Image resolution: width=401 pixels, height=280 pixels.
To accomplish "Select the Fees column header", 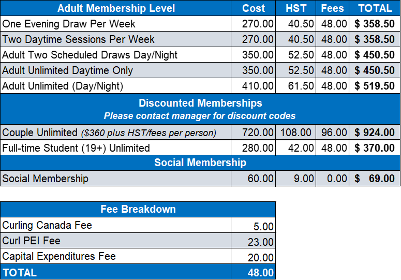I will (x=332, y=8).
